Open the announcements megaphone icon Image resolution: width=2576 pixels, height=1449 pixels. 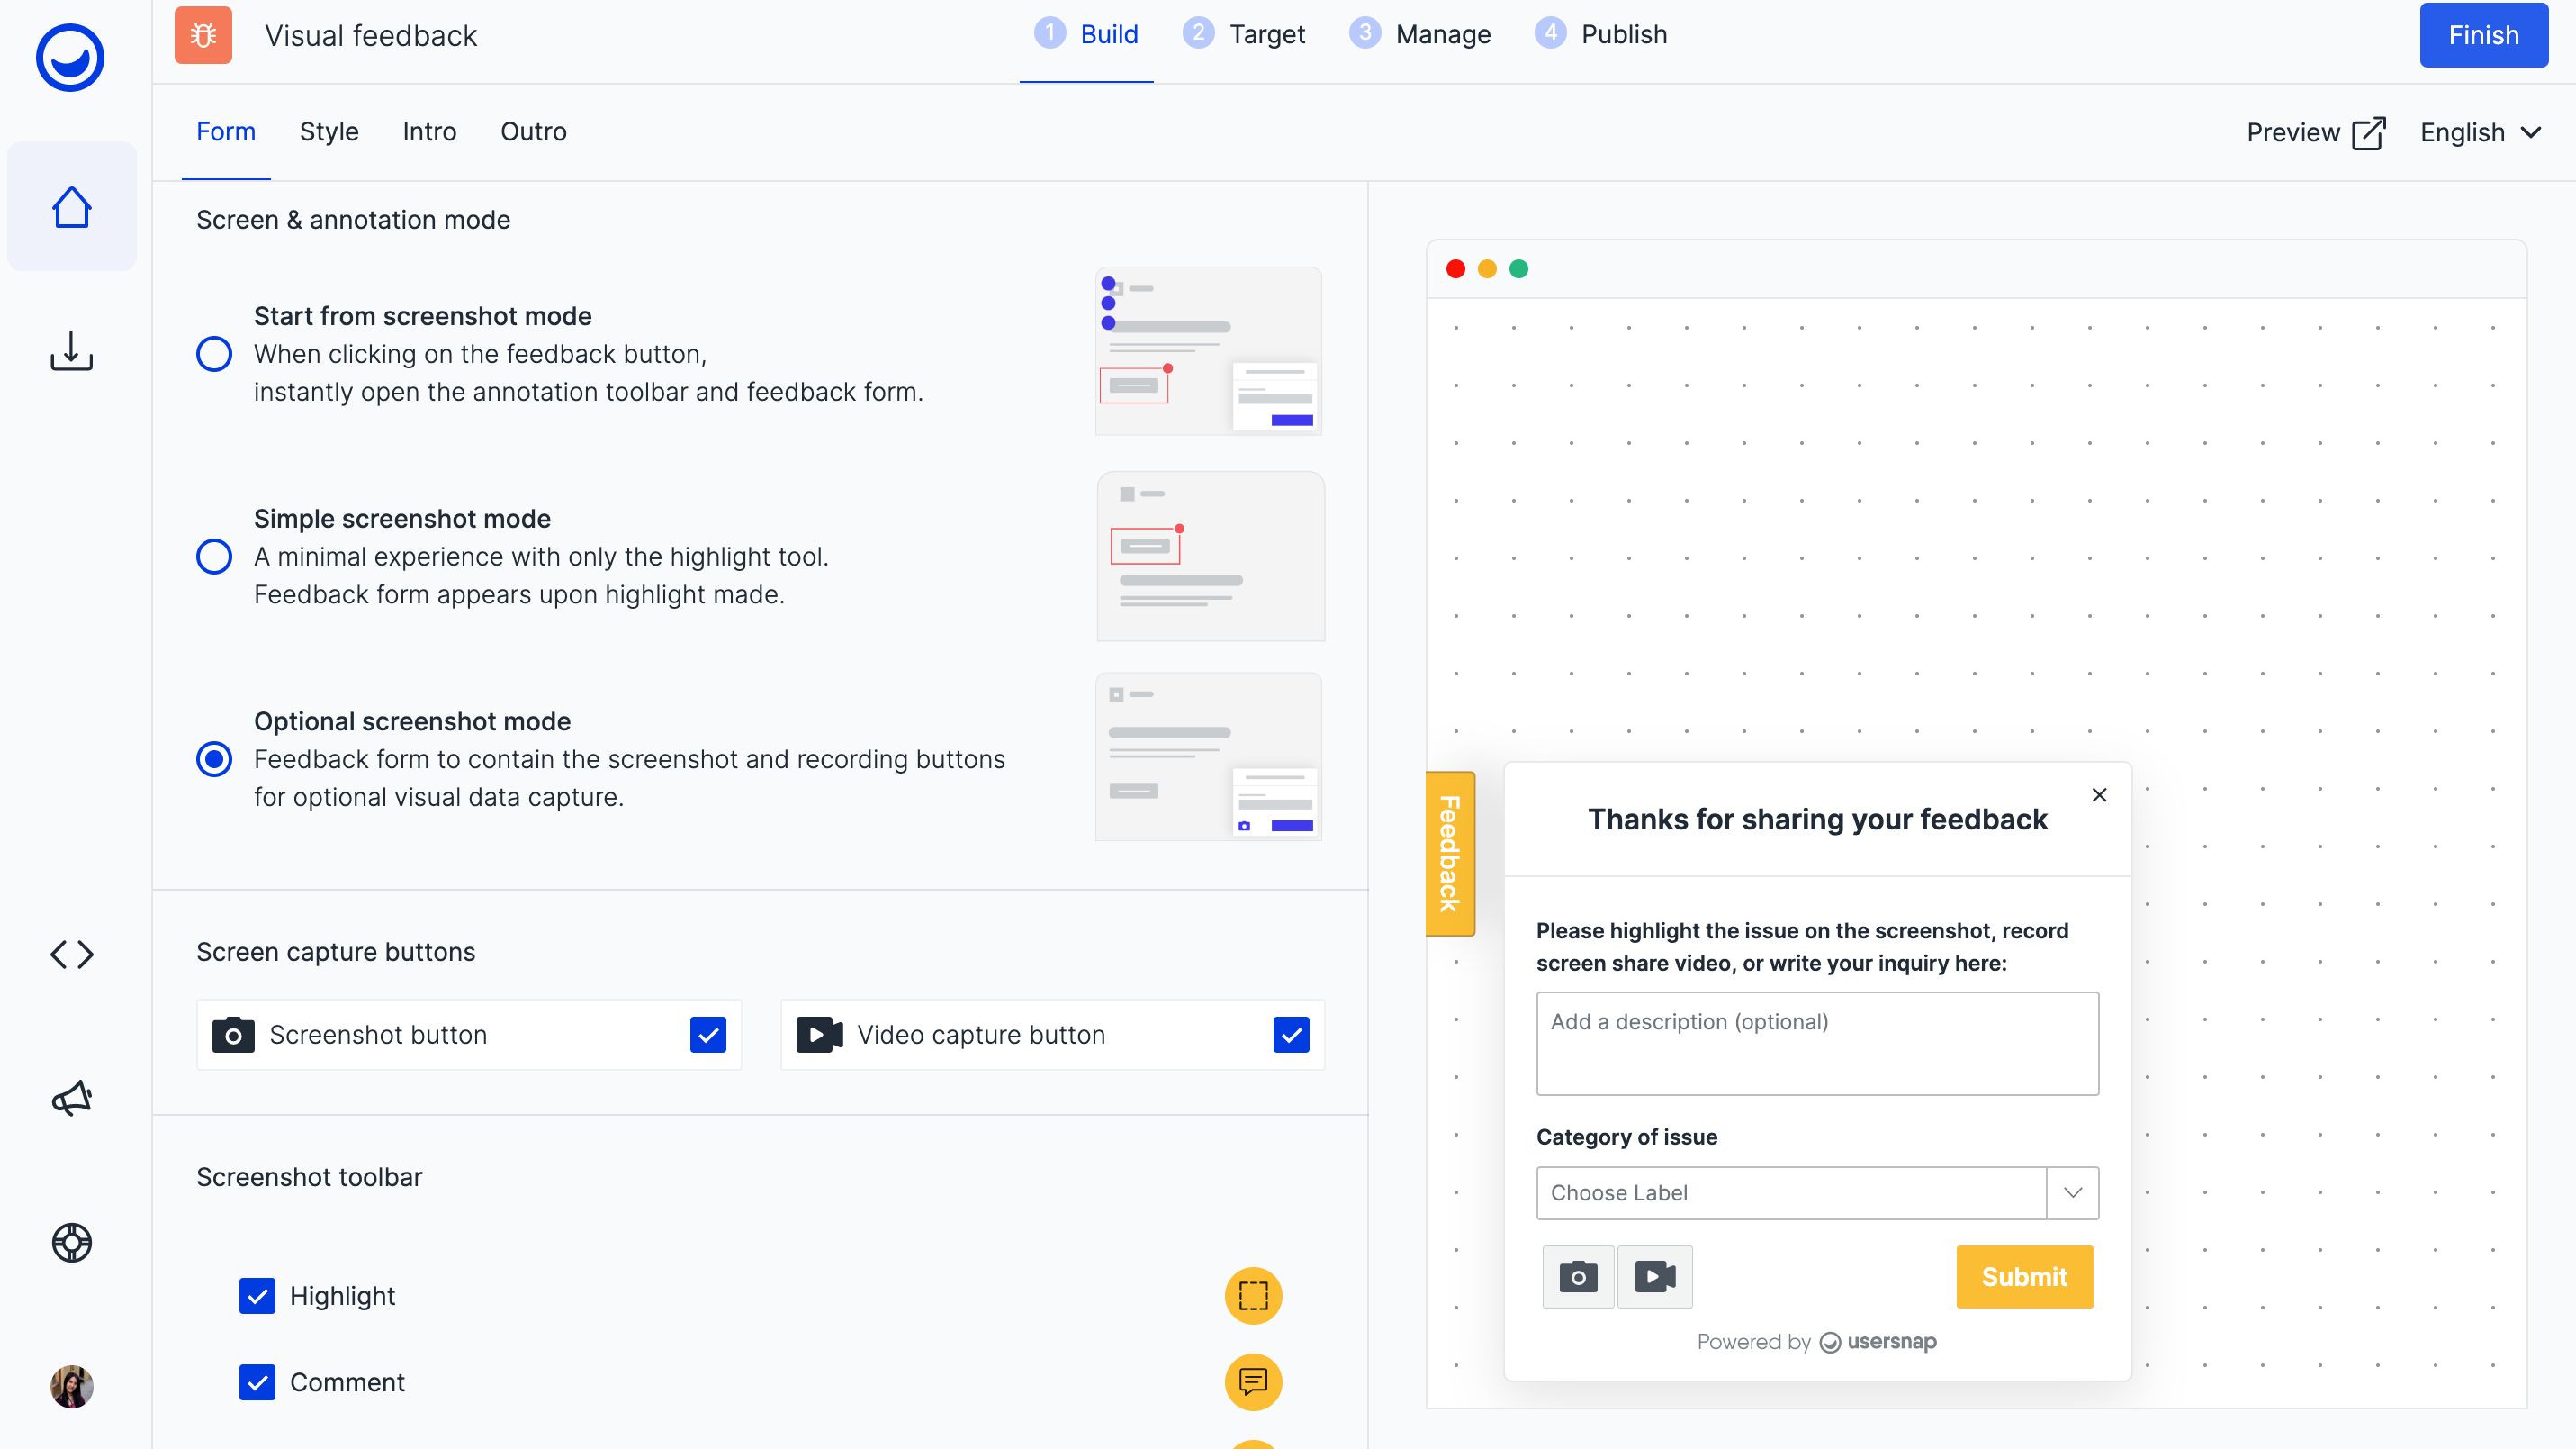tap(71, 1098)
